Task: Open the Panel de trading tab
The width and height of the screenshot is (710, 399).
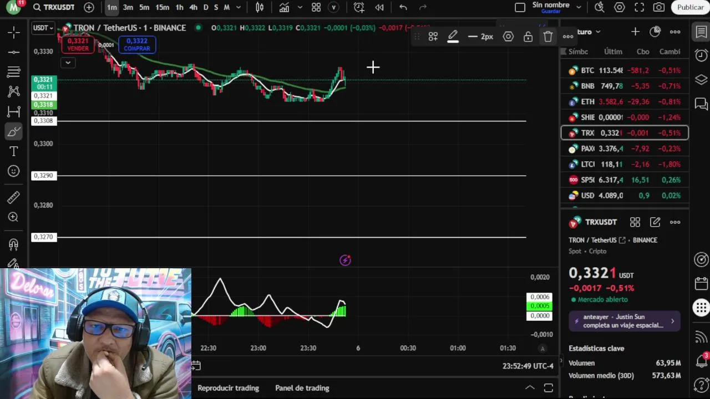Action: [302, 388]
